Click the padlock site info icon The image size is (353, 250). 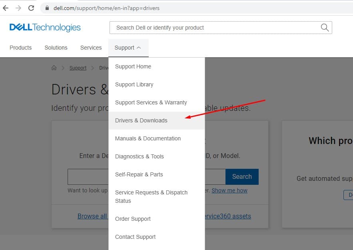47,8
